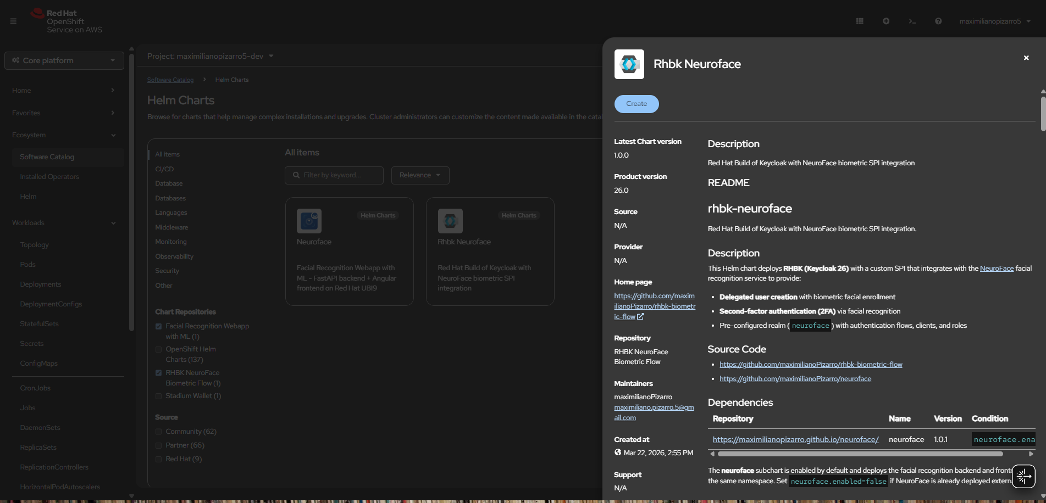The image size is (1046, 503).
Task: Open the command line terminal icon
Action: [x=912, y=21]
